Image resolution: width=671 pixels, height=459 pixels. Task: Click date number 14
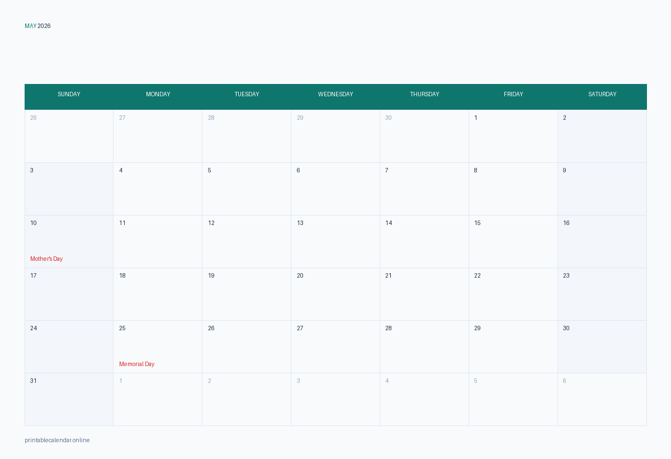[389, 223]
